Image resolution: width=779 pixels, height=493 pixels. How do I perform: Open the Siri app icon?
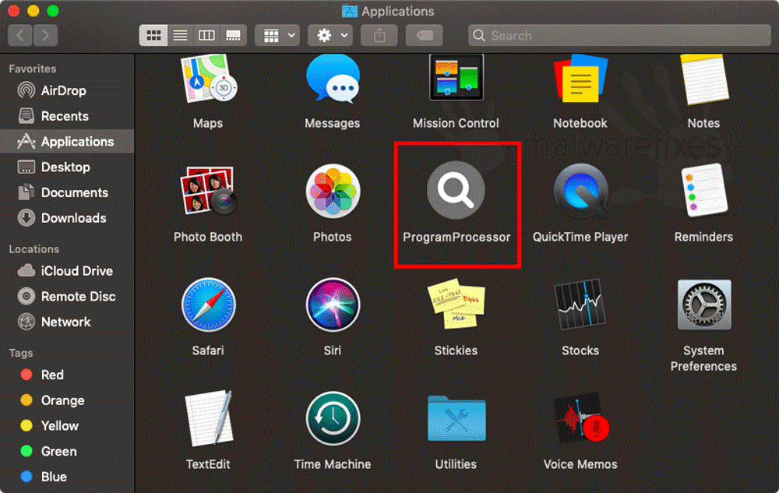point(333,305)
